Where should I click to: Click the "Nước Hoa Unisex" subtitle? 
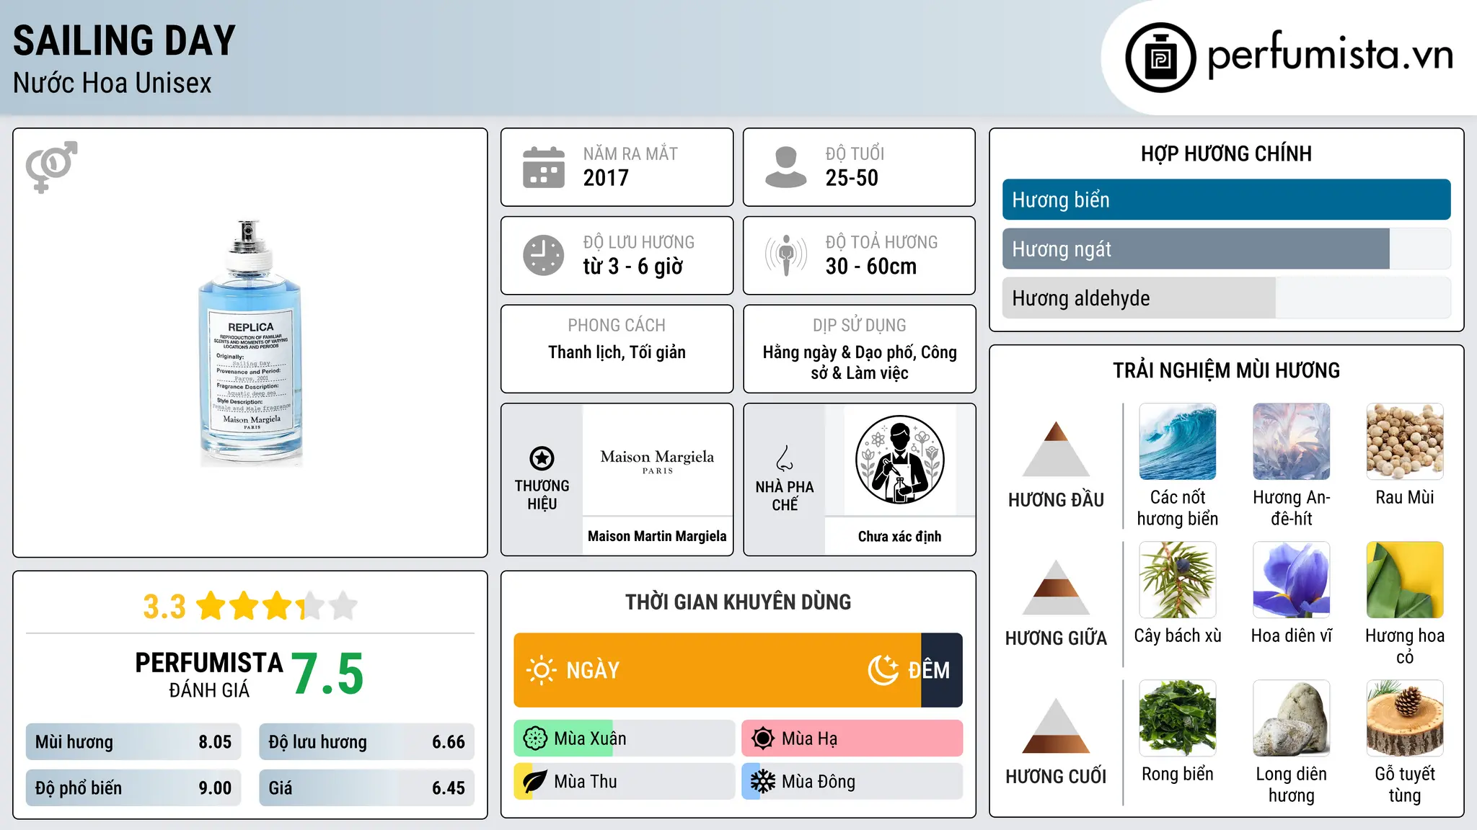tap(112, 83)
